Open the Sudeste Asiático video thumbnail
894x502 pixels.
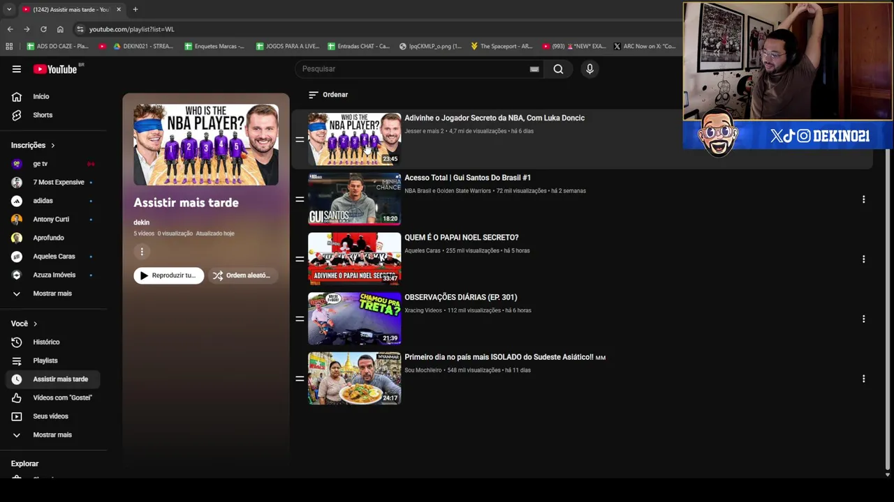355,379
